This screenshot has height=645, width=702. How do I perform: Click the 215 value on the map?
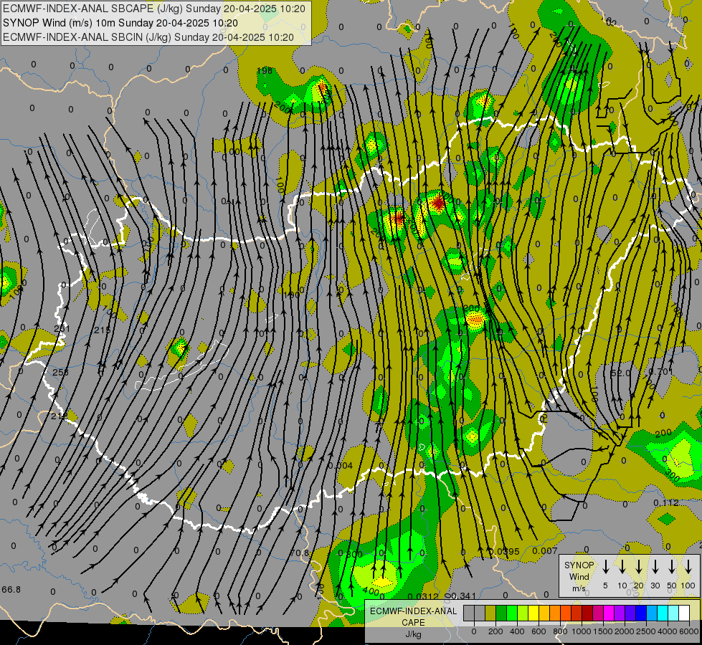102,330
